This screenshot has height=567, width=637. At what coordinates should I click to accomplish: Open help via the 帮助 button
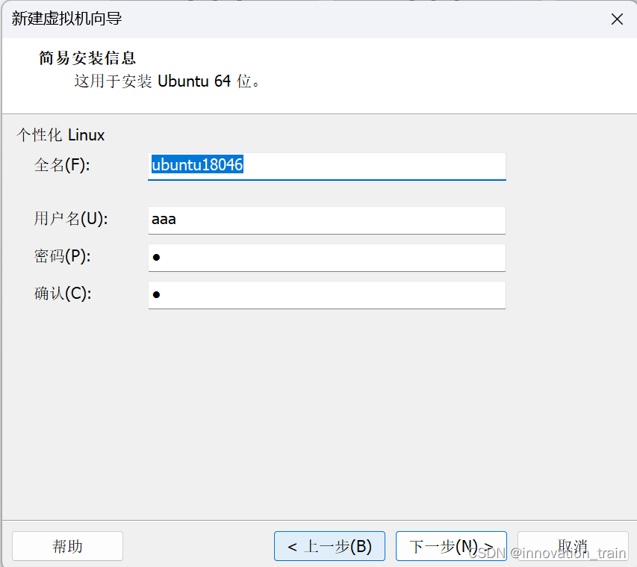[x=67, y=546]
